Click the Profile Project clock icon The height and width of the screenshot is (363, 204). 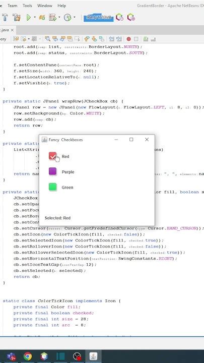coord(67,17)
